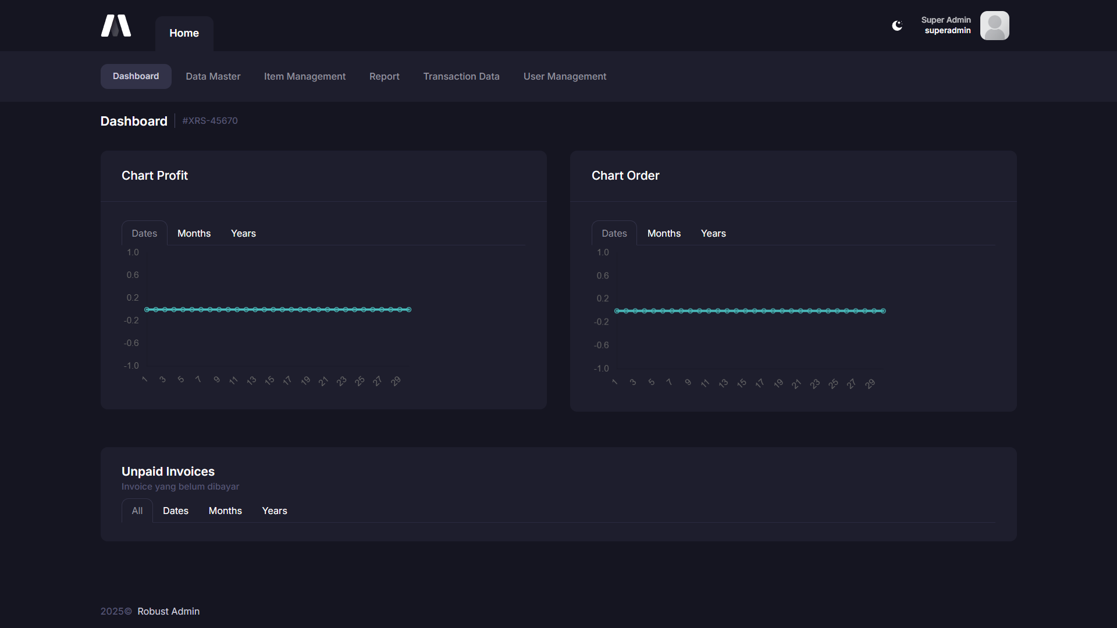The width and height of the screenshot is (1117, 628).
Task: Filter Unpaid Invoices by Years
Action: [274, 511]
